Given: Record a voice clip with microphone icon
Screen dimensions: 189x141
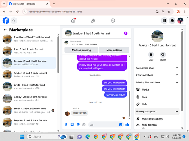Looking at the screenshot, I should pos(66,125).
